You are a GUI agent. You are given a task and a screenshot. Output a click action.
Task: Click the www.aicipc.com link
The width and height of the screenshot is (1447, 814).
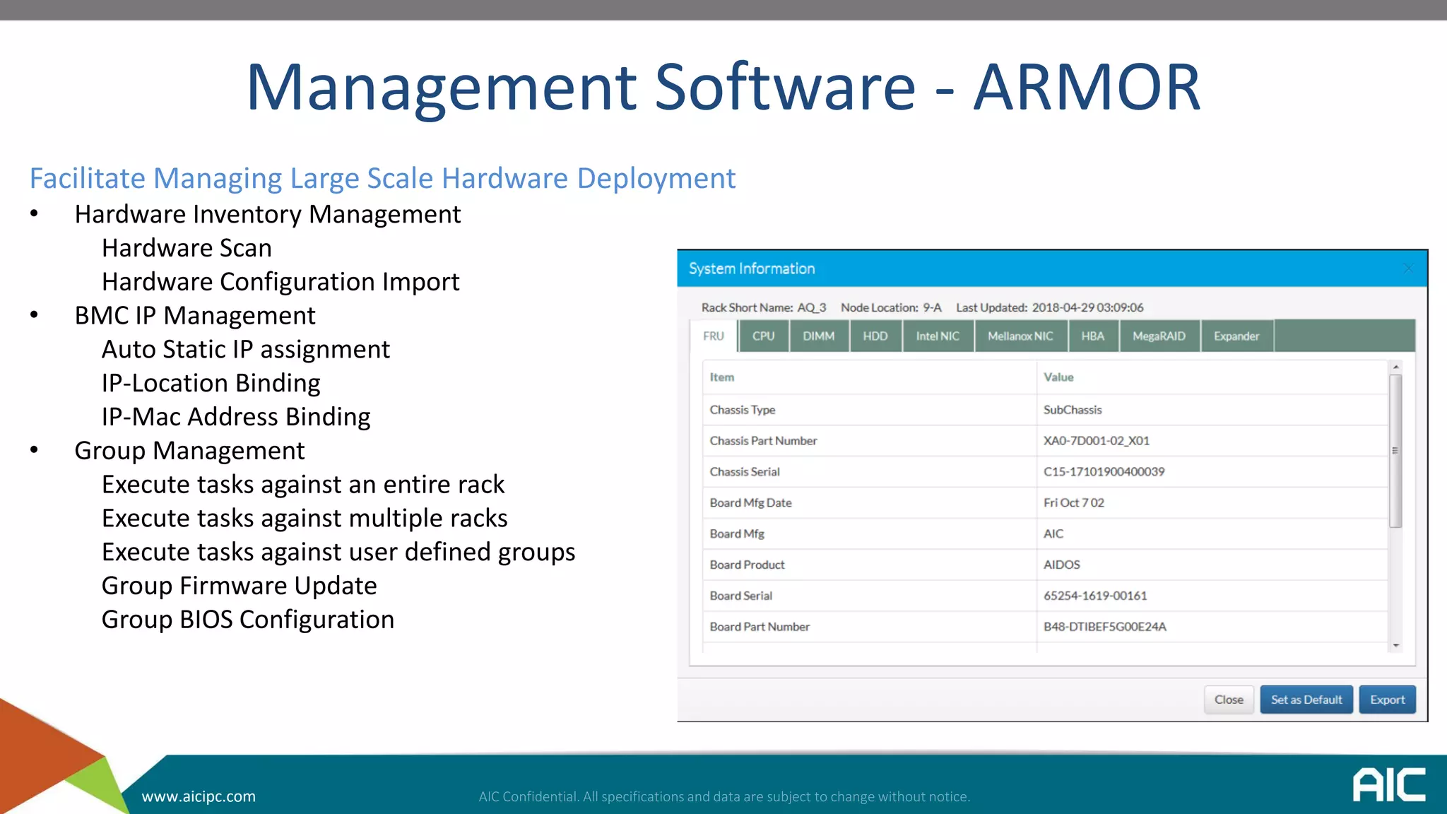199,796
